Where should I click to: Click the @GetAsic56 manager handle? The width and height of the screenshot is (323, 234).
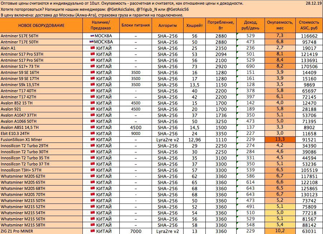pyautogui.click(x=177, y=9)
